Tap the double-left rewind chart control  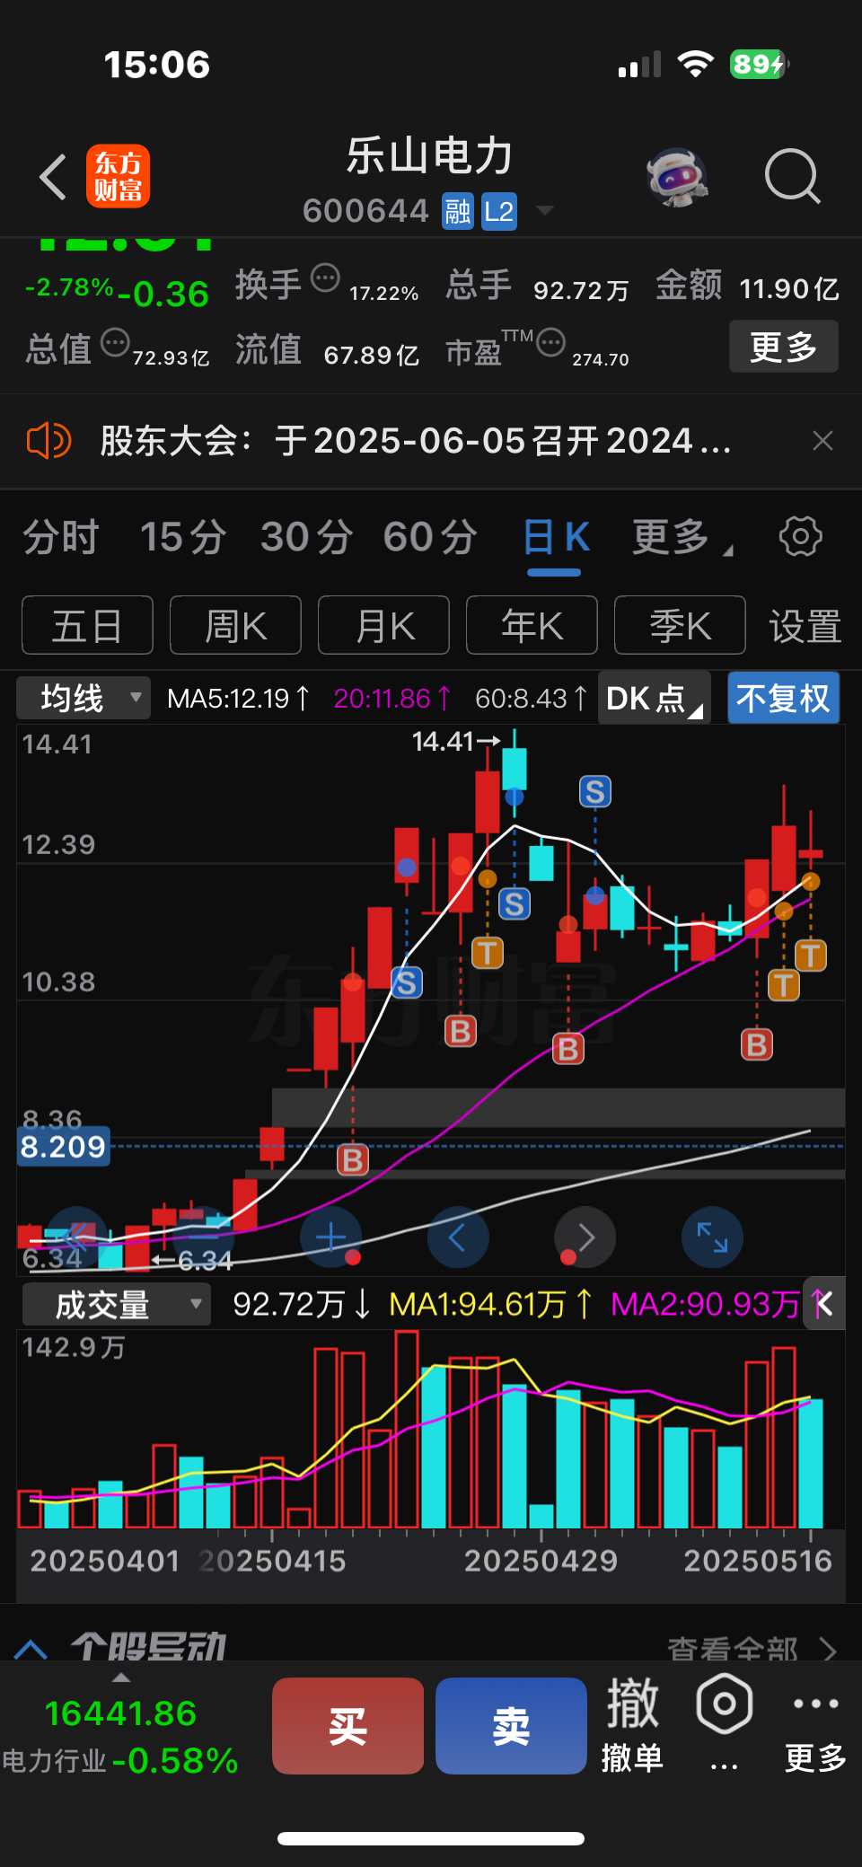pos(77,1237)
